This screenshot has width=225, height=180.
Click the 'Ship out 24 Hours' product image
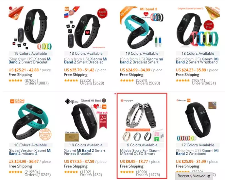(86, 120)
